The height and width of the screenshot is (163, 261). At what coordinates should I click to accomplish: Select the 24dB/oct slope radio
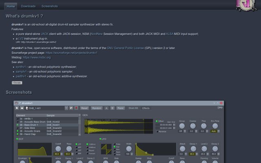coord(91,148)
